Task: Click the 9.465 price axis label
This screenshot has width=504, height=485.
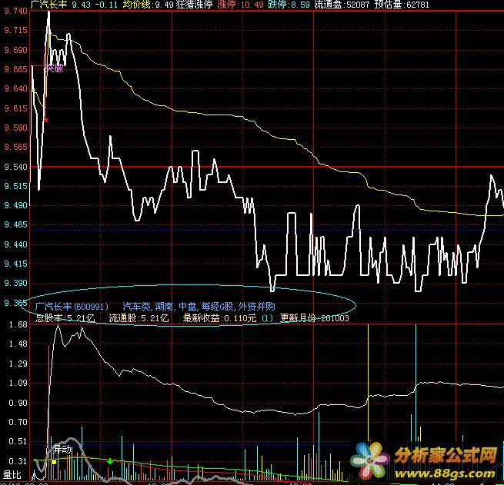Action: click(16, 224)
